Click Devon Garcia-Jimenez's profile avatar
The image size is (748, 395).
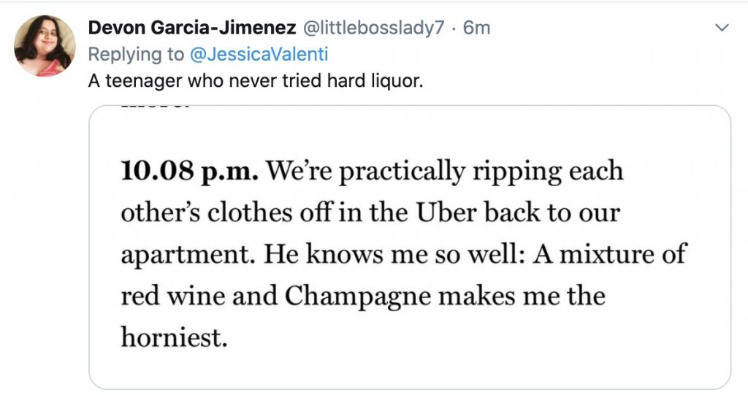click(45, 46)
